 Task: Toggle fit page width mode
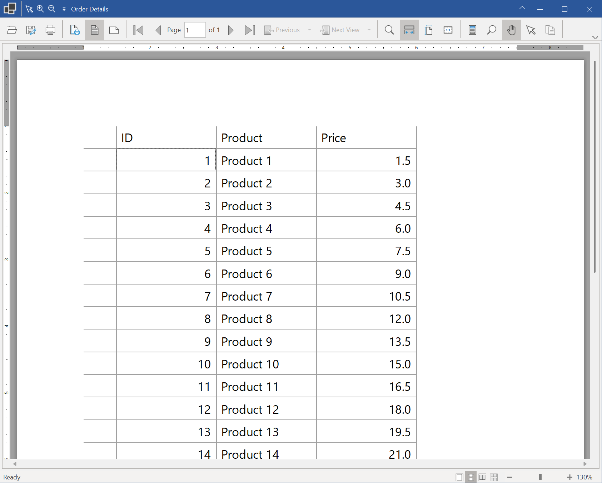(x=409, y=30)
